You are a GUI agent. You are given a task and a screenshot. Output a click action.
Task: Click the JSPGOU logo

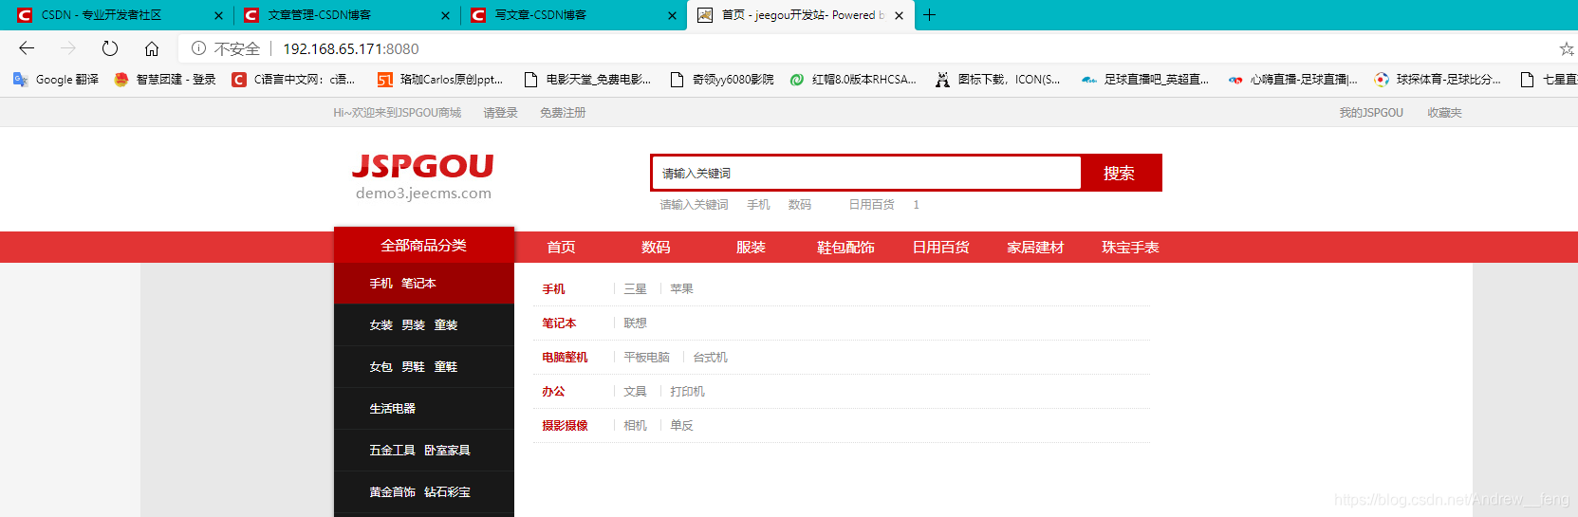423,176
